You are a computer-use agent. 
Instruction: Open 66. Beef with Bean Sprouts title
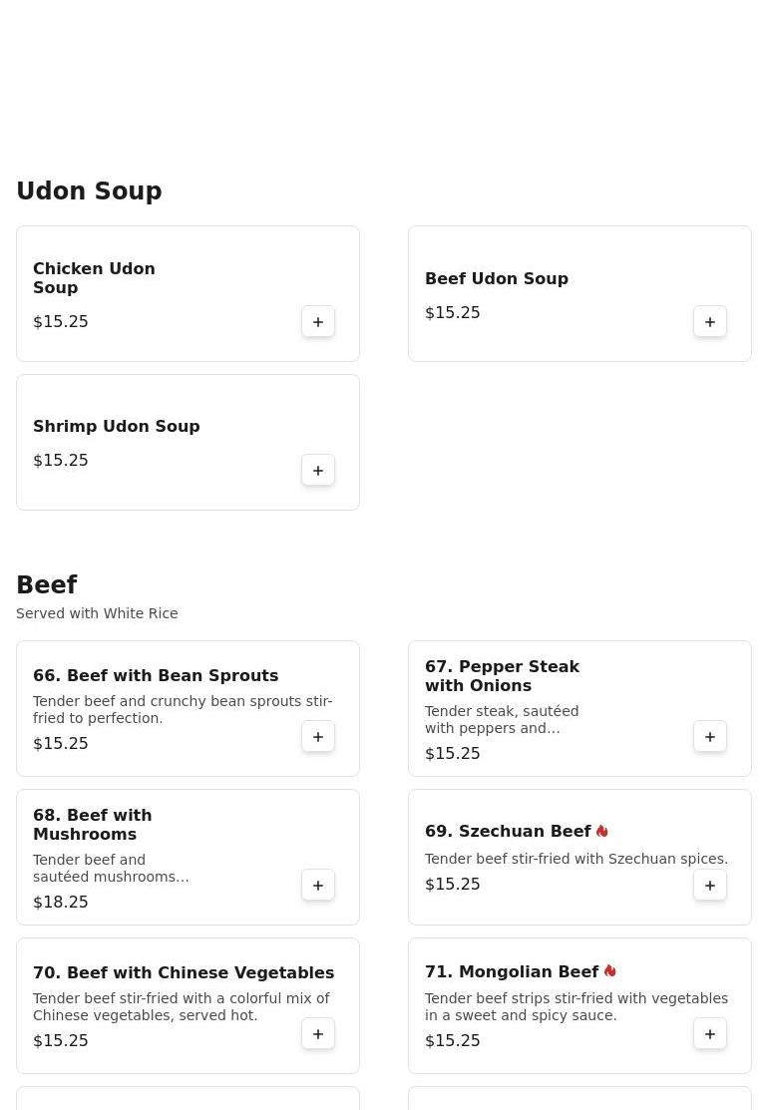[x=156, y=676]
